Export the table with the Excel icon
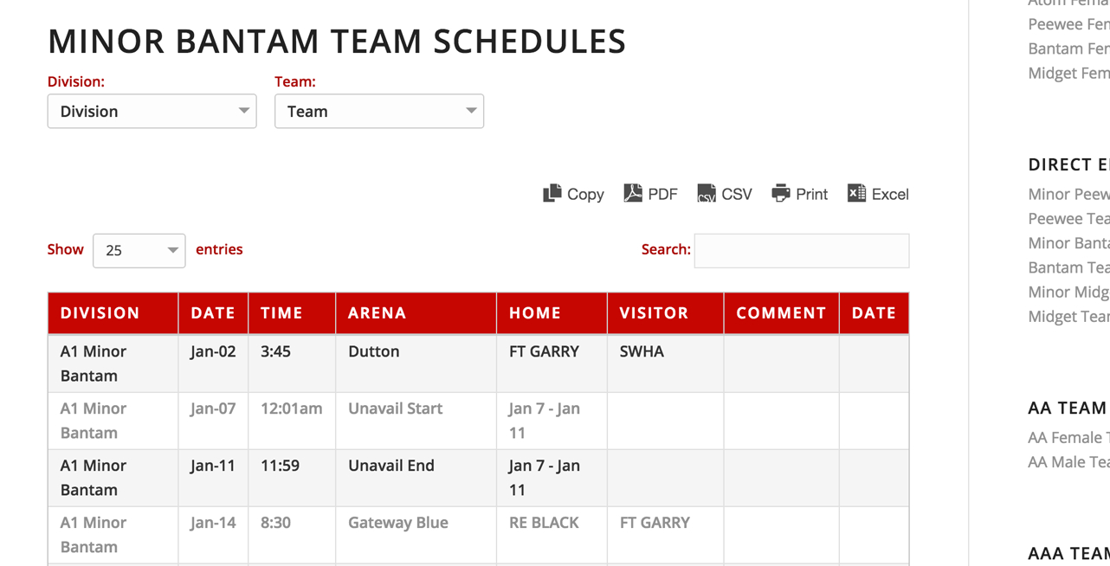Viewport: 1110px width, 566px height. [x=856, y=193]
